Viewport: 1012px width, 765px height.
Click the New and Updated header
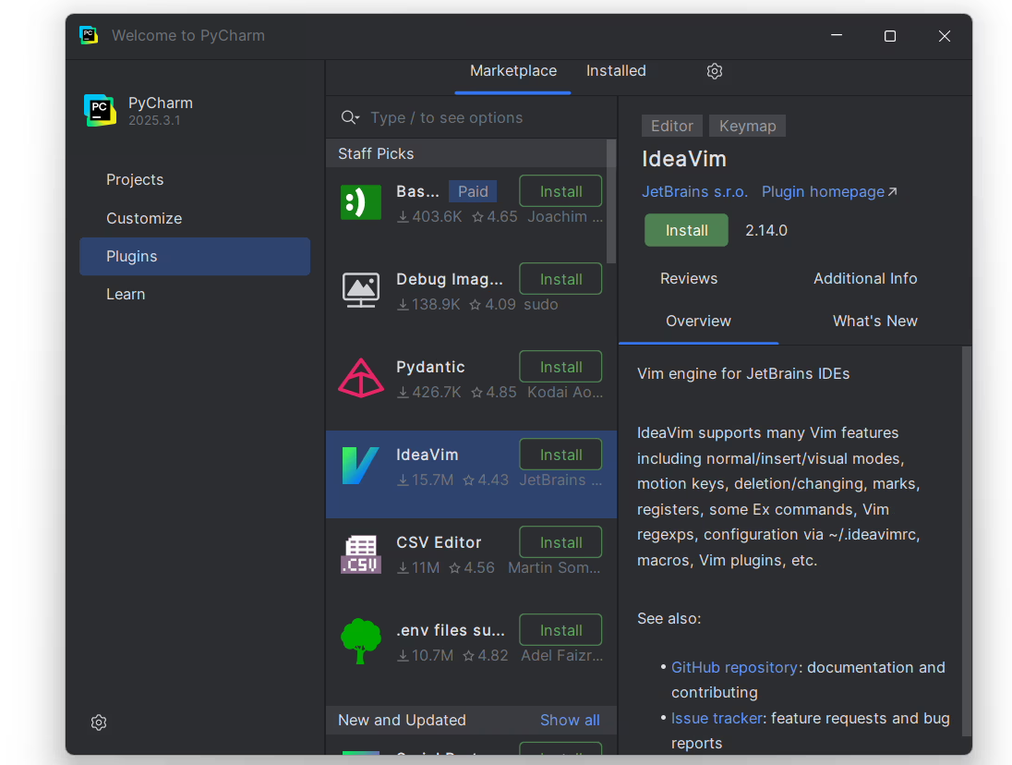pos(402,720)
